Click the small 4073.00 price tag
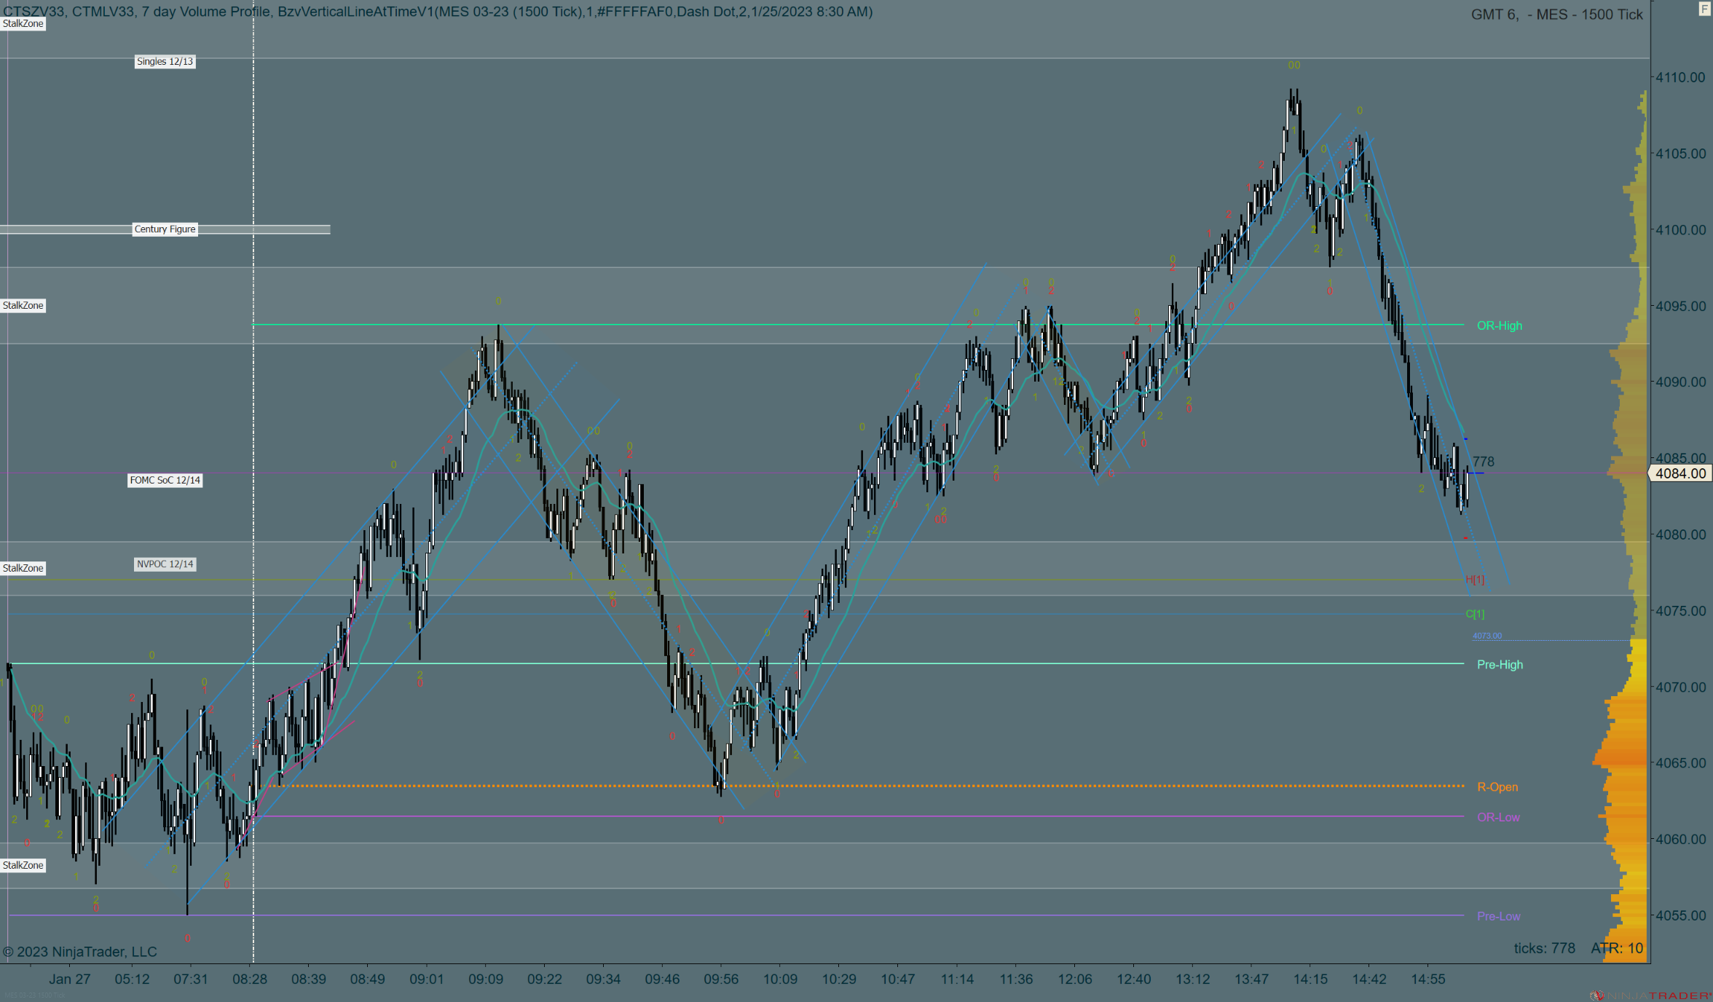This screenshot has width=1713, height=1002. [x=1487, y=636]
